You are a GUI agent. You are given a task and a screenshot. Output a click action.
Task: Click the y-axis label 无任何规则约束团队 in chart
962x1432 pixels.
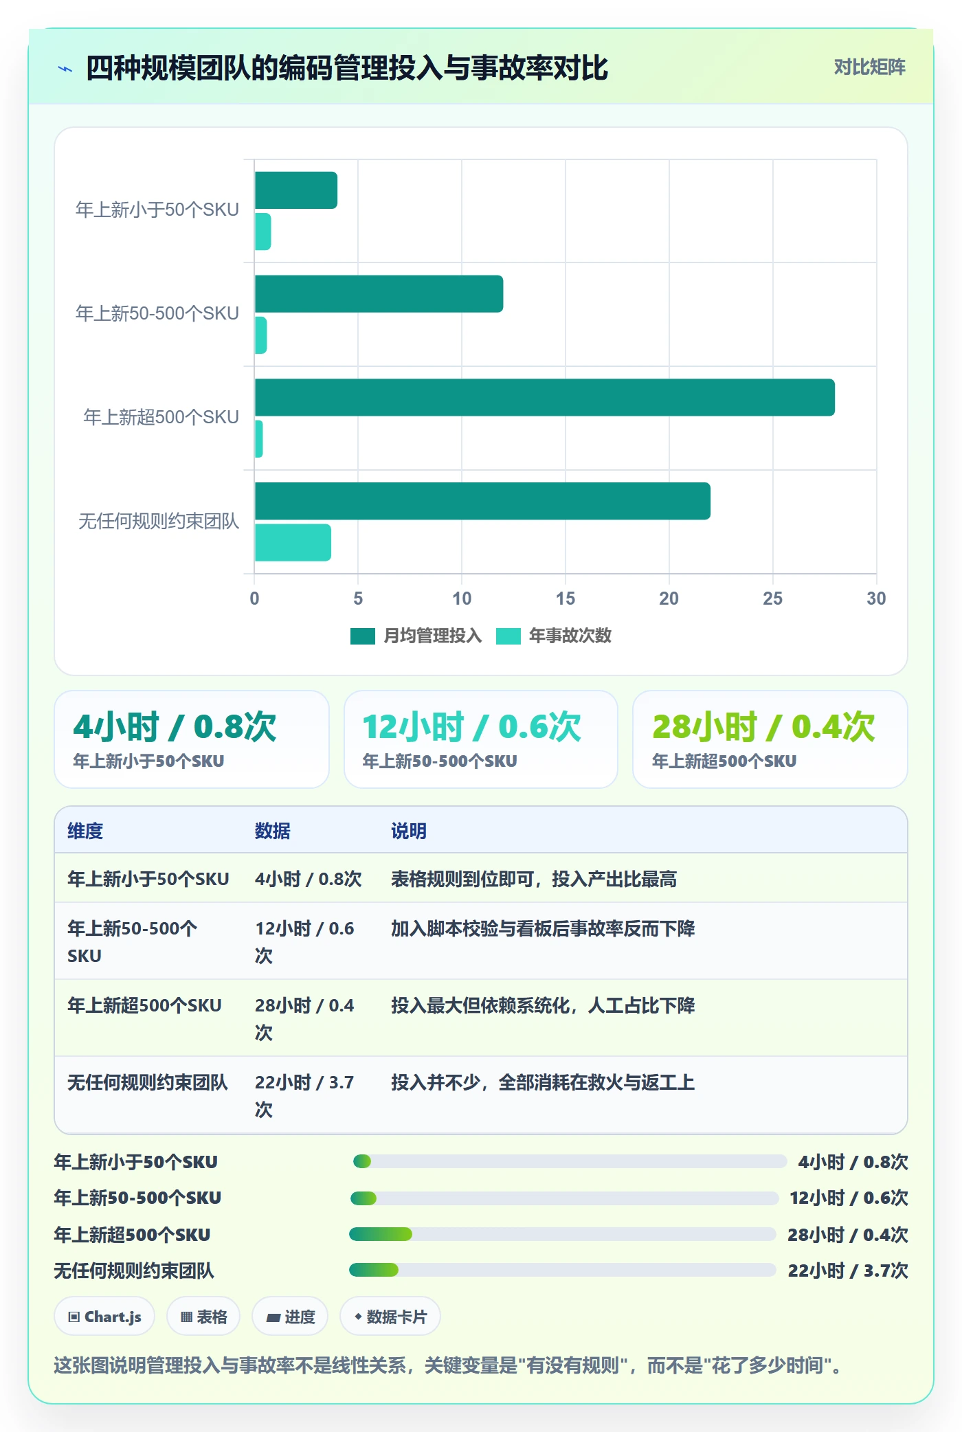[x=159, y=521]
